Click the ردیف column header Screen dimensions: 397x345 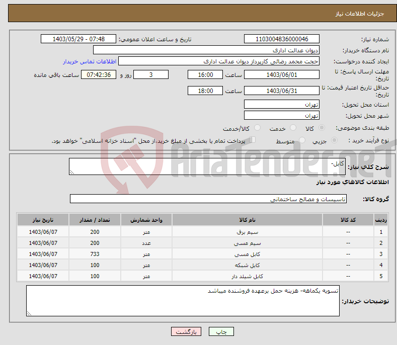point(381,220)
